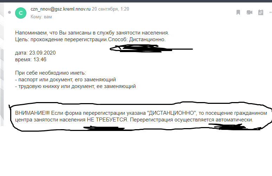
Task: Click the word ДИСТАНЦИОННО in quotes
Action: coord(171,113)
